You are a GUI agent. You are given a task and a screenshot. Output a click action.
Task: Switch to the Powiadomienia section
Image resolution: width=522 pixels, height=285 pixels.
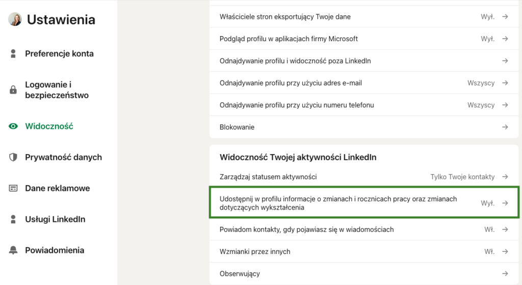[55, 250]
